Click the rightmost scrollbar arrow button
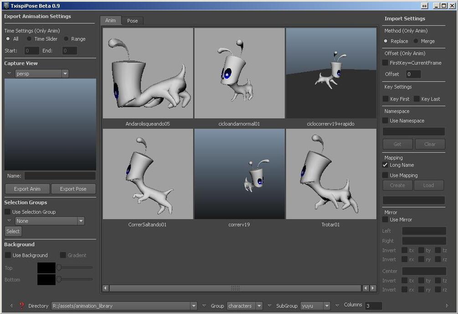 click(373, 288)
